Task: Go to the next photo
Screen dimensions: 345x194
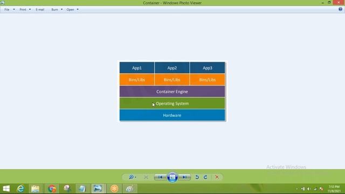Action: [x=184, y=177]
